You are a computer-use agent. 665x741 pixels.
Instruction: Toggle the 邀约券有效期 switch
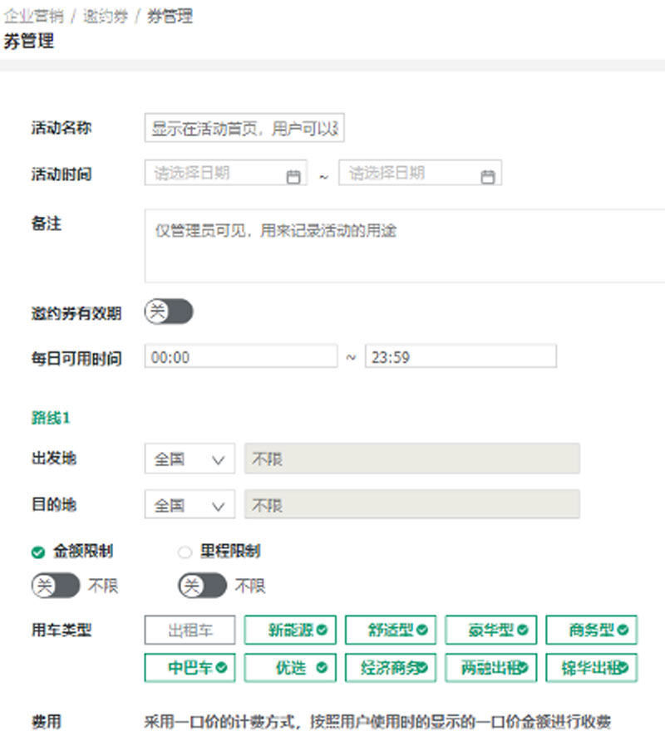pyautogui.click(x=169, y=312)
